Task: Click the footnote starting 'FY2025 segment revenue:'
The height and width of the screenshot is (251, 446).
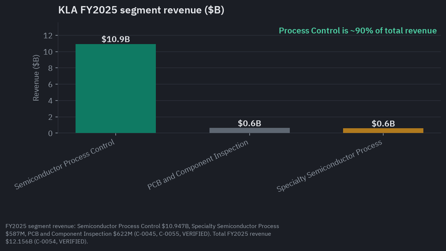Action: point(142,234)
